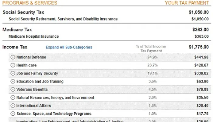Expand the International Affairs category
213x122 pixels.
(12, 106)
